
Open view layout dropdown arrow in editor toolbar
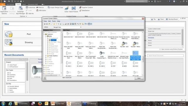[x=87, y=24]
